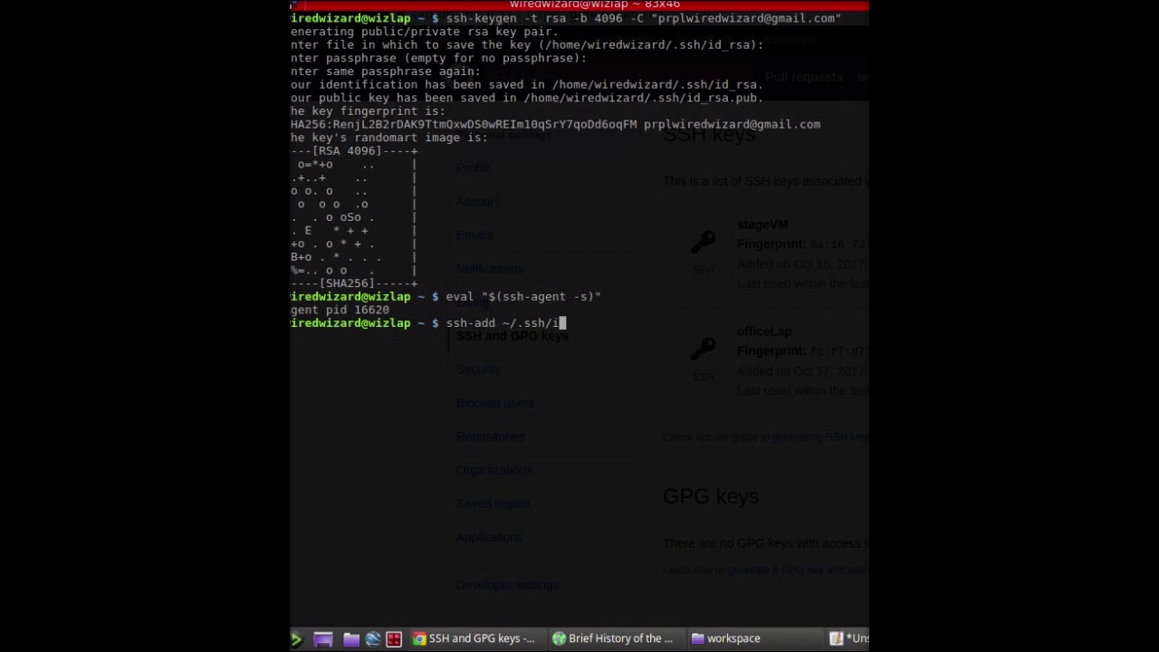Click the stageVM key icon on GitHub page

[x=704, y=242]
